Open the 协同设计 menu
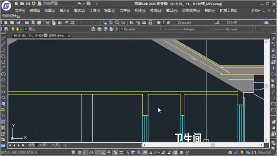 11,16
